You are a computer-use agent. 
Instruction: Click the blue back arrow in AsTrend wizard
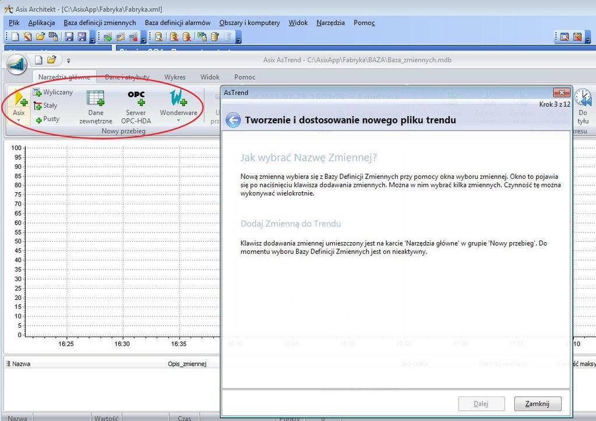coord(233,120)
